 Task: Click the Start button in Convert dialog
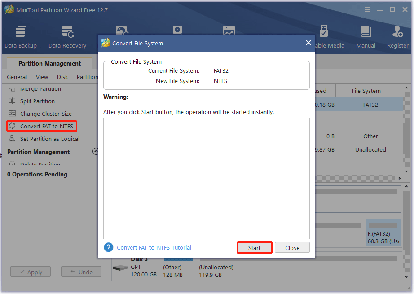(254, 248)
